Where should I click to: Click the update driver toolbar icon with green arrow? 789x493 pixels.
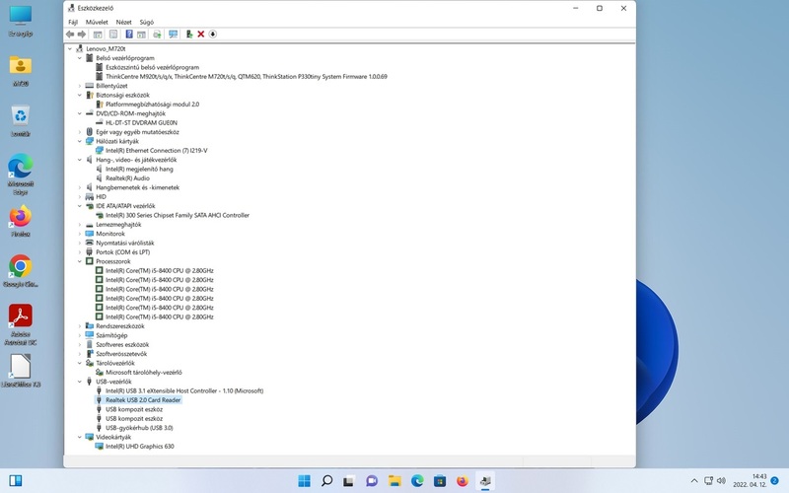[x=157, y=35]
